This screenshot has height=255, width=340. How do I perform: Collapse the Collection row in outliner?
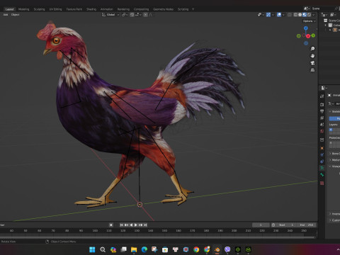point(326,25)
